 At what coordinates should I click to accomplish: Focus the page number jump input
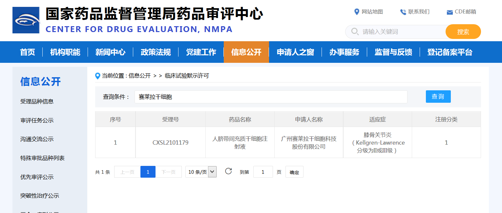point(263,172)
